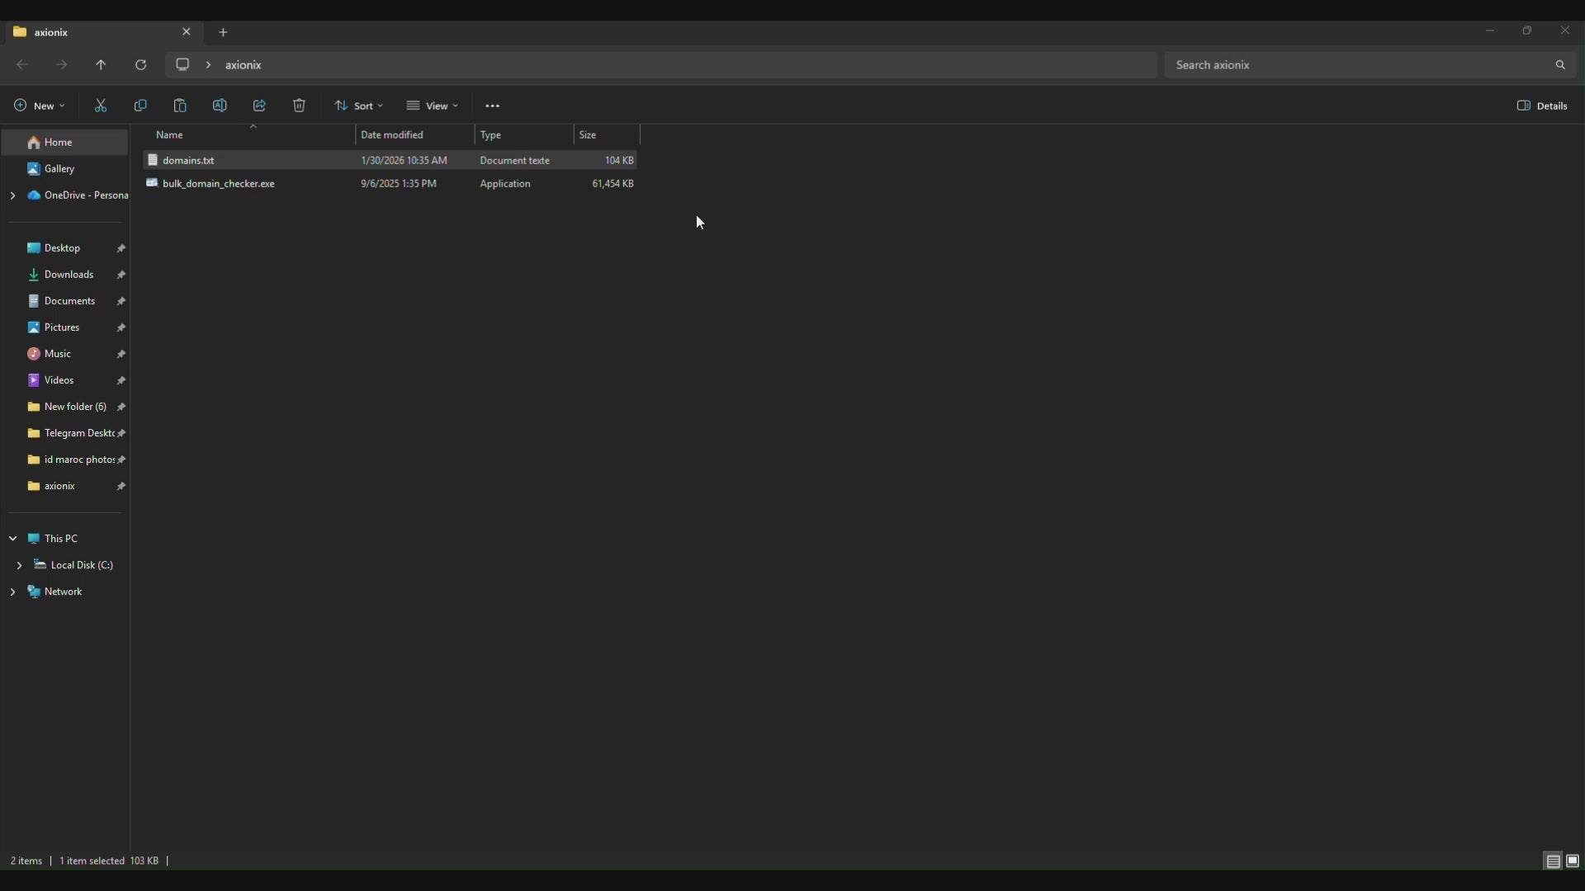Switch to compact details view in status bar
This screenshot has height=891, width=1585.
(x=1553, y=860)
